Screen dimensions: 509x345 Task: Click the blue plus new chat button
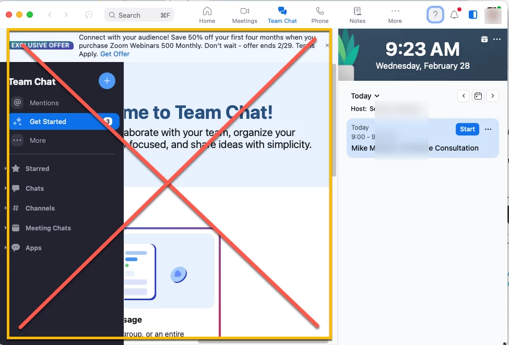[x=107, y=81]
